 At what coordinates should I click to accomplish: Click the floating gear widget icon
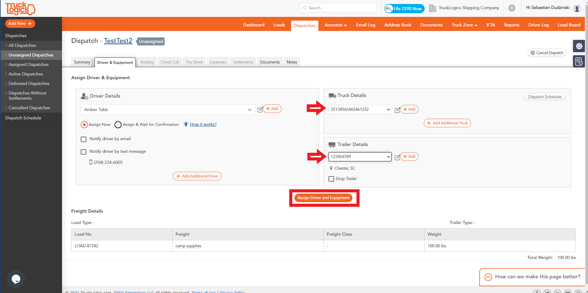click(579, 46)
